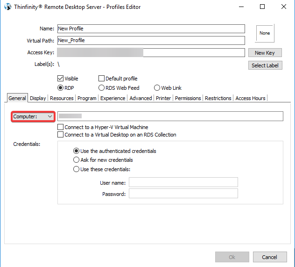The image size is (295, 267).
Task: Switch to the Access Hours tab
Action: tap(250, 98)
